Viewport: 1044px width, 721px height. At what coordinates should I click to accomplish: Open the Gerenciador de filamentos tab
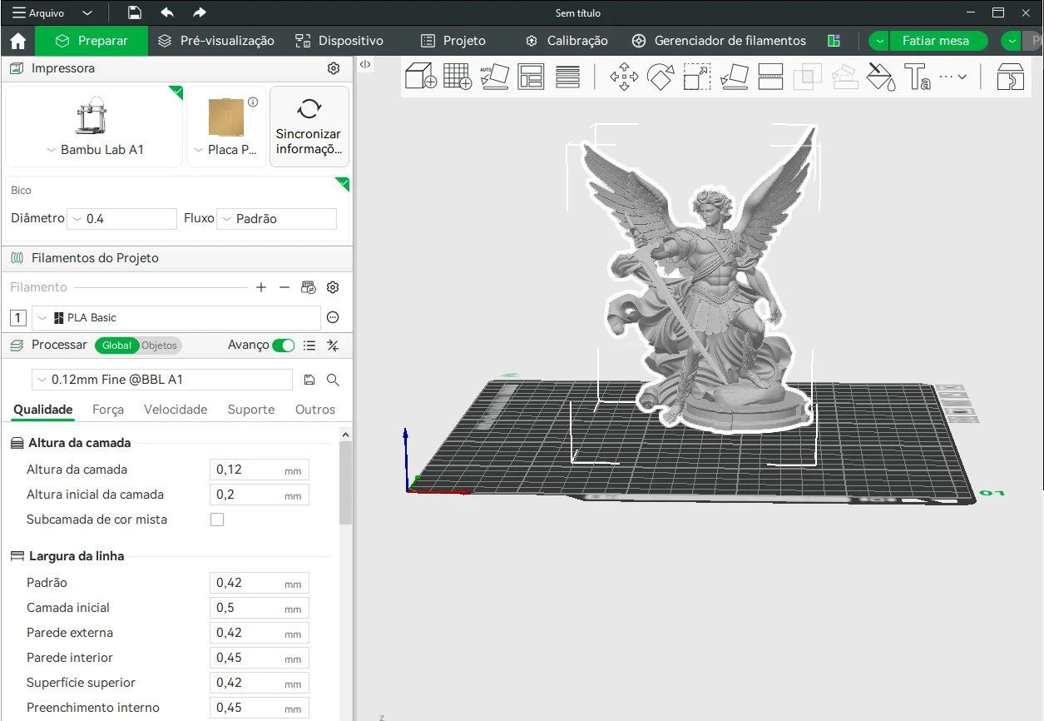tap(719, 41)
